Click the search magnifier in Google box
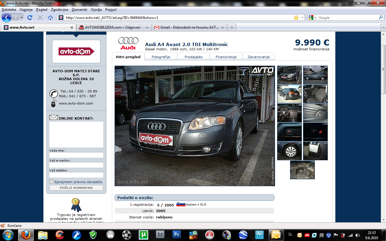Screen dimensions: 386x241 (x=381, y=17)
